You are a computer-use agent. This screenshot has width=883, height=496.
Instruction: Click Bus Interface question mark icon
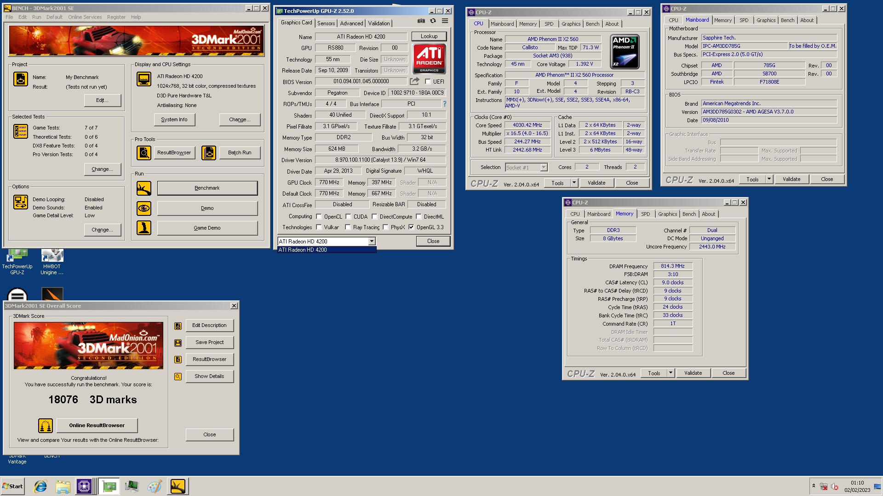click(x=444, y=104)
